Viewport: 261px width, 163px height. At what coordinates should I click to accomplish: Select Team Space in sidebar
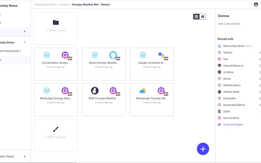click(x=7, y=156)
